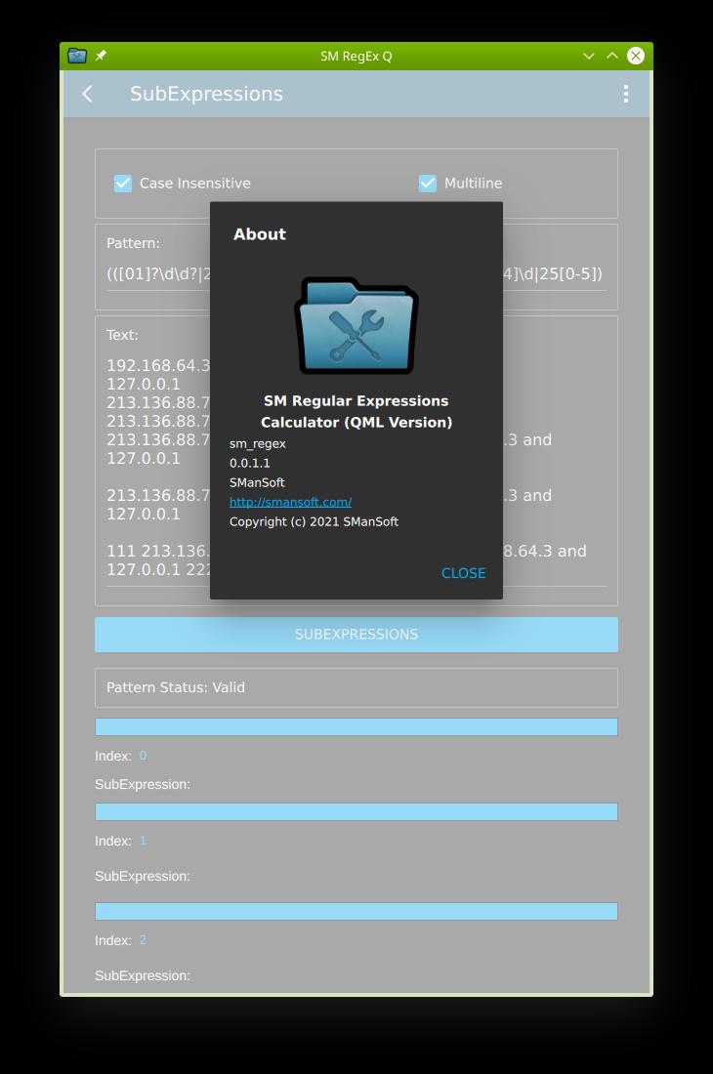Image resolution: width=713 pixels, height=1074 pixels.
Task: Click the Index 1 value
Action: click(143, 841)
